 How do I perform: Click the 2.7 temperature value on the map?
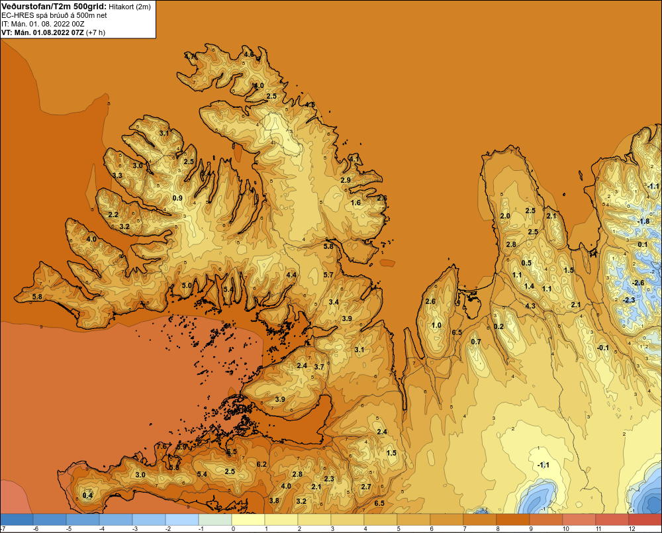coord(366,487)
